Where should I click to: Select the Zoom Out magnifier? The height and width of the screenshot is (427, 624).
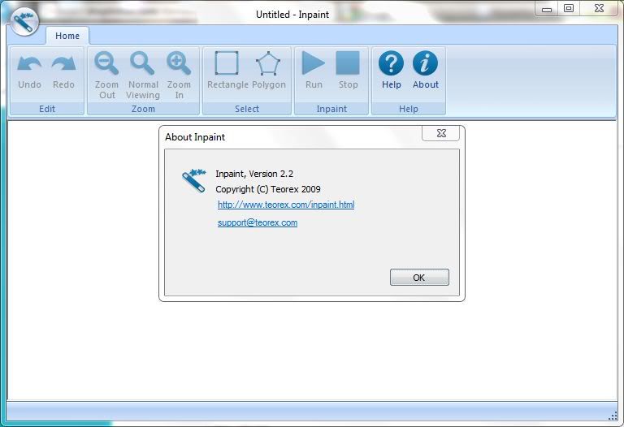click(x=107, y=64)
